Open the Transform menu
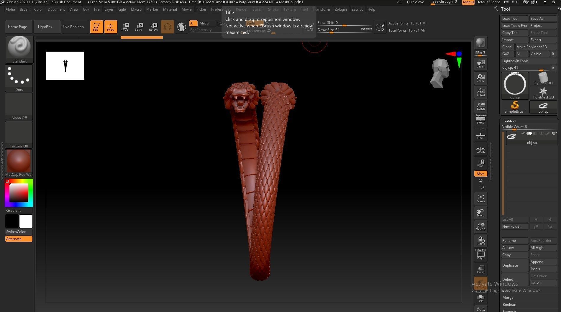561x312 pixels. tap(321, 9)
